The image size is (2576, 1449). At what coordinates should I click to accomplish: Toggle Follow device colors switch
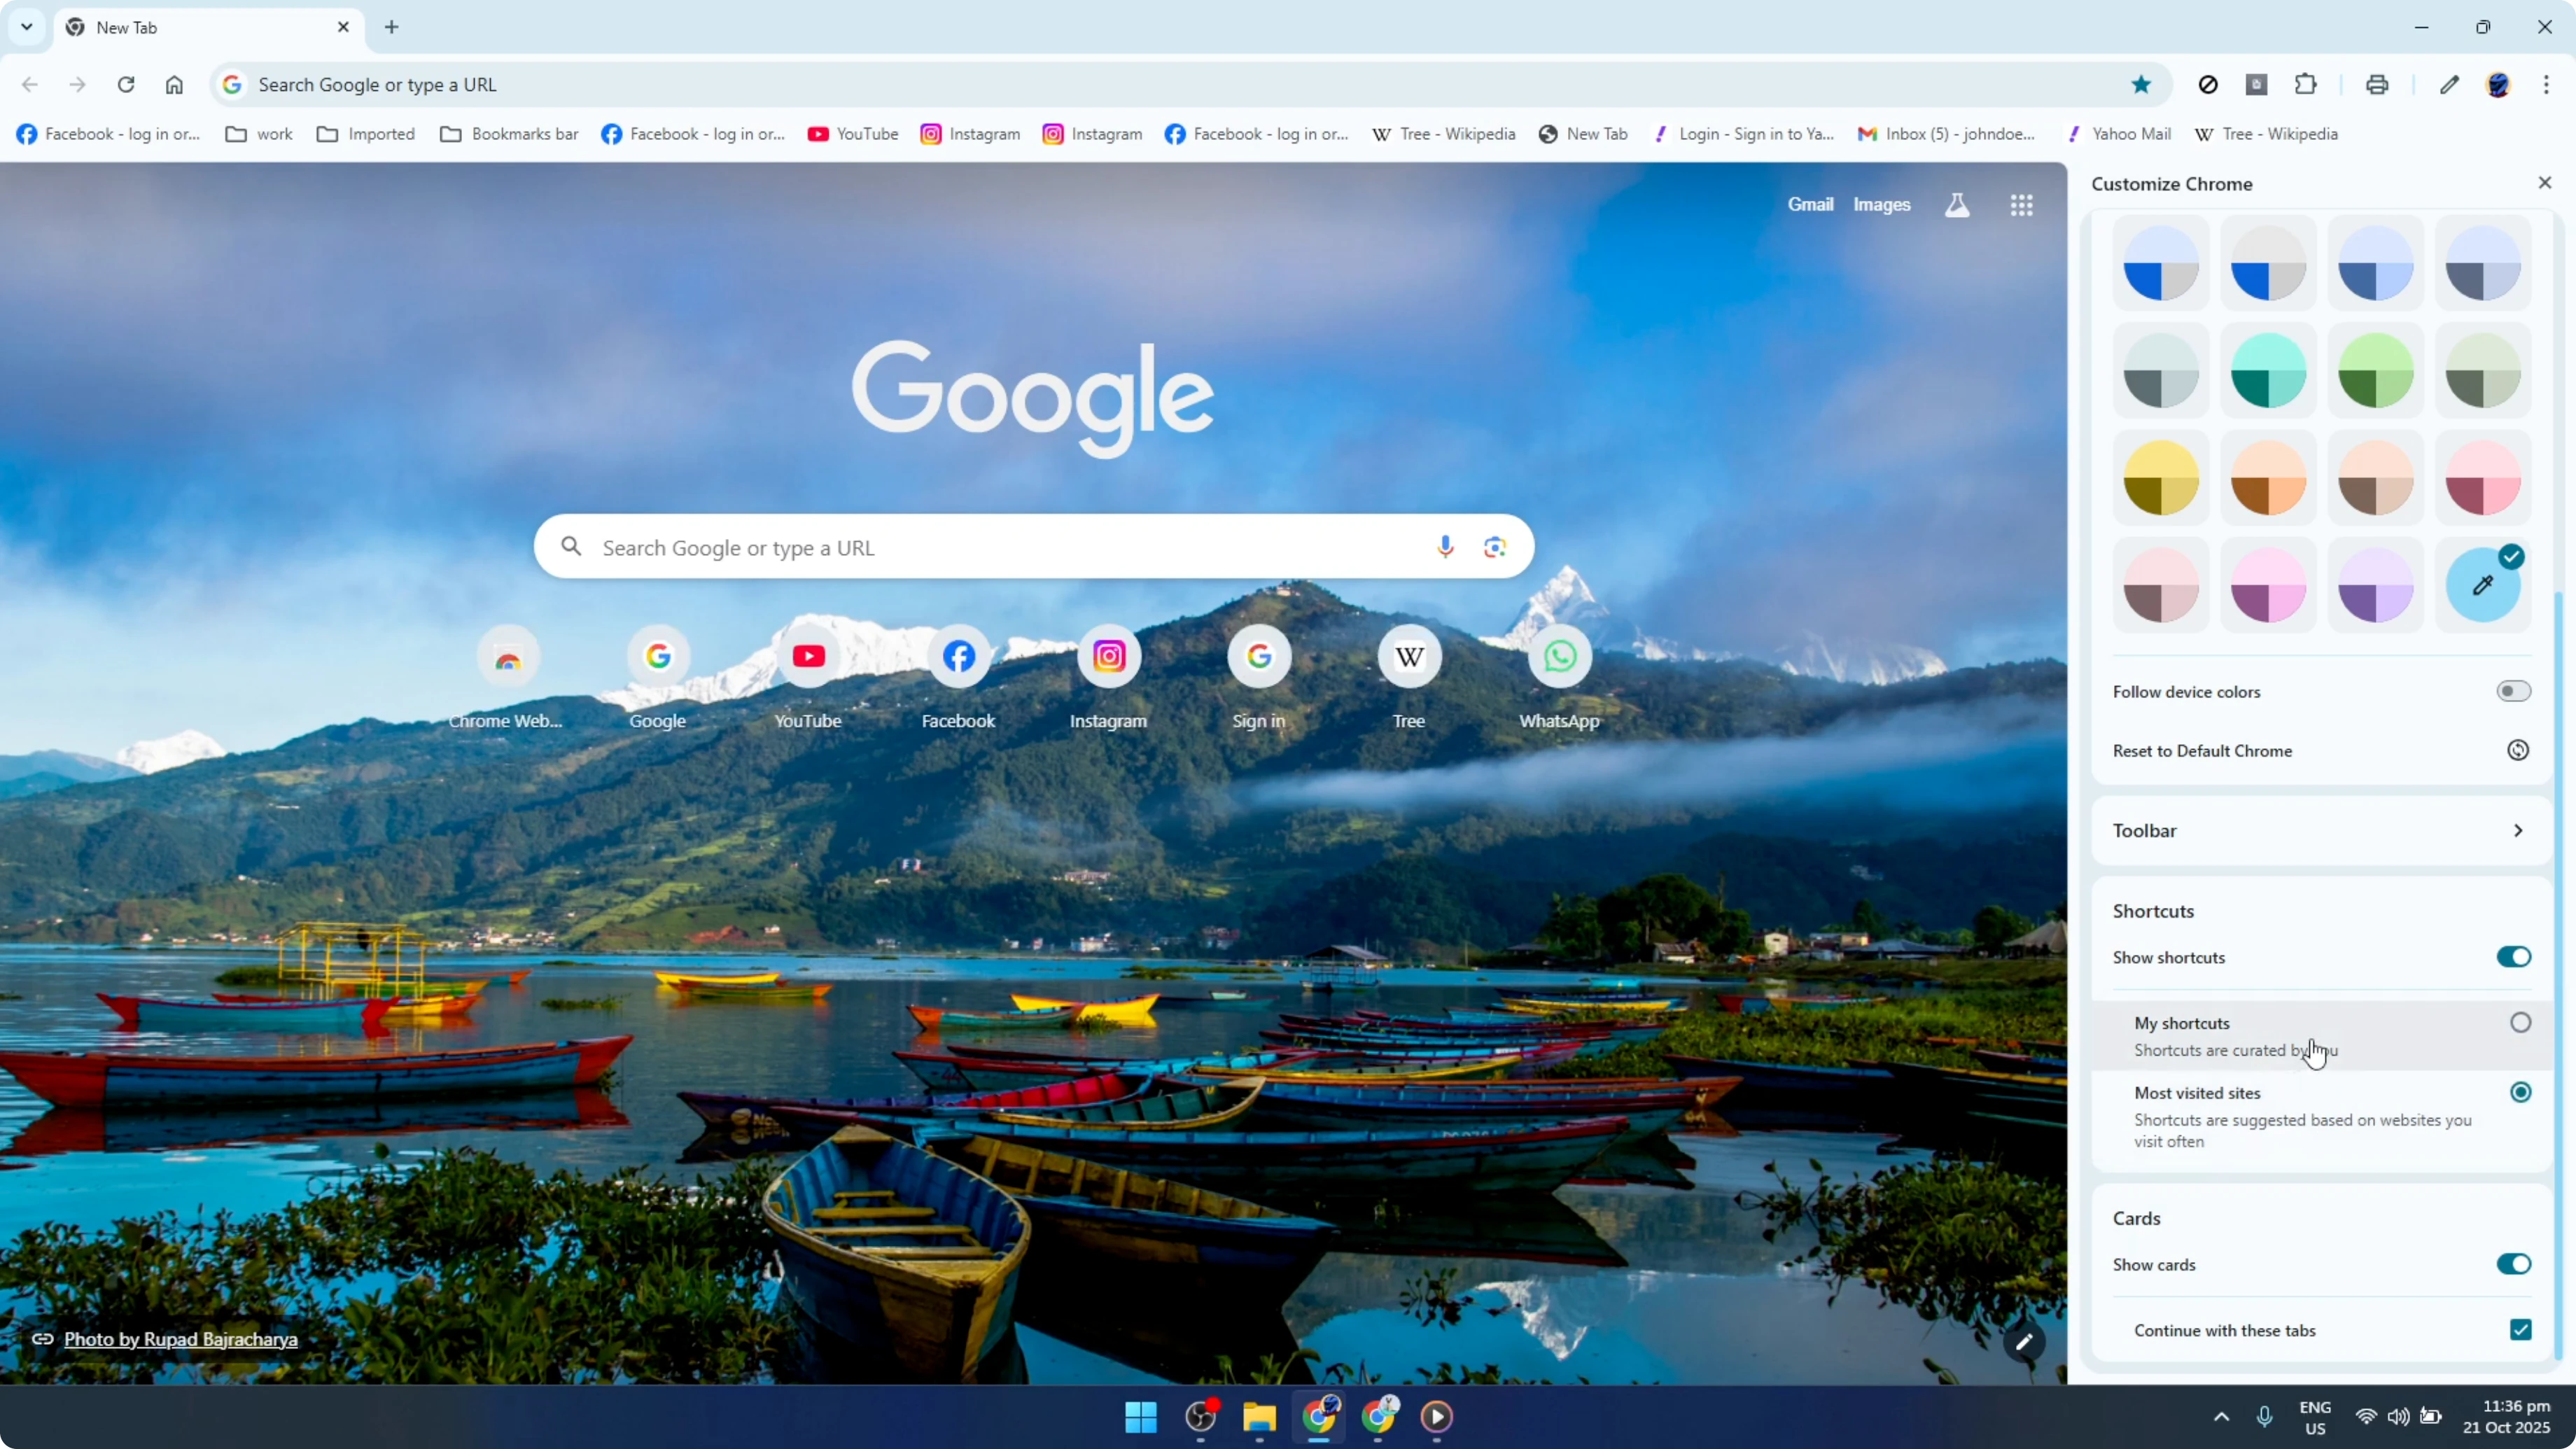click(2513, 691)
